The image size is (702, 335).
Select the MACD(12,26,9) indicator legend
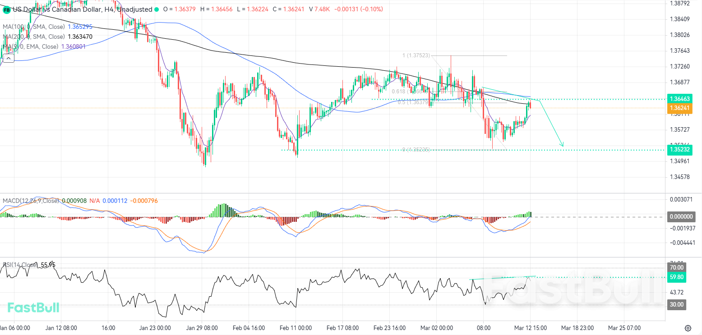click(x=31, y=201)
